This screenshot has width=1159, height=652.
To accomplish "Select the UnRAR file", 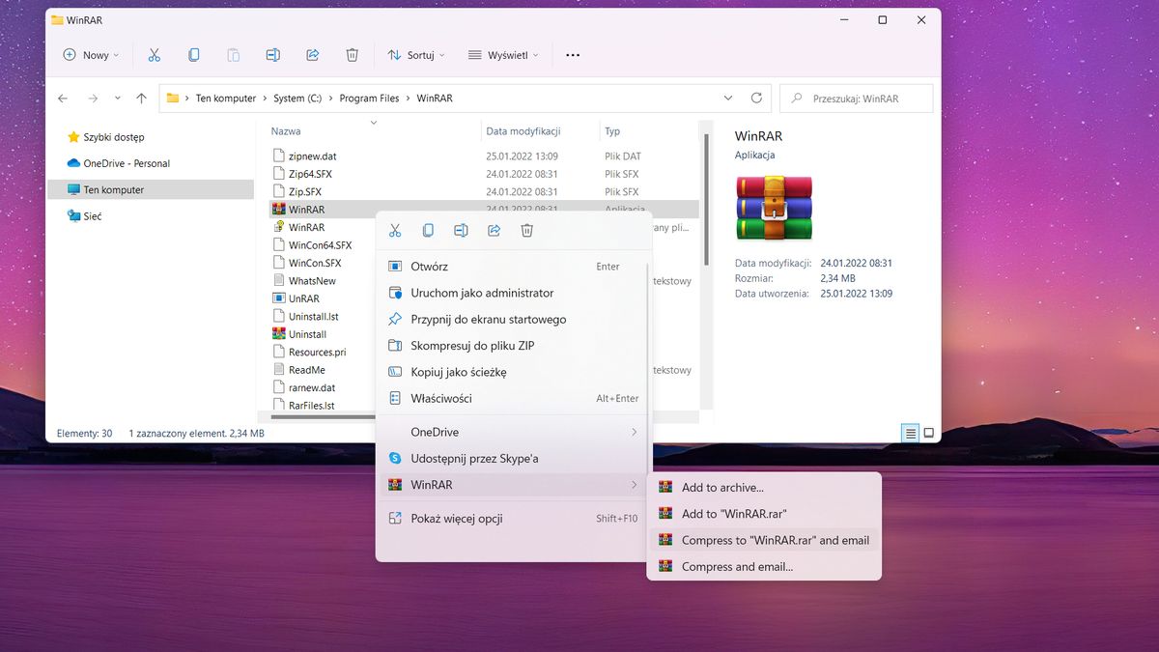I will [x=303, y=298].
